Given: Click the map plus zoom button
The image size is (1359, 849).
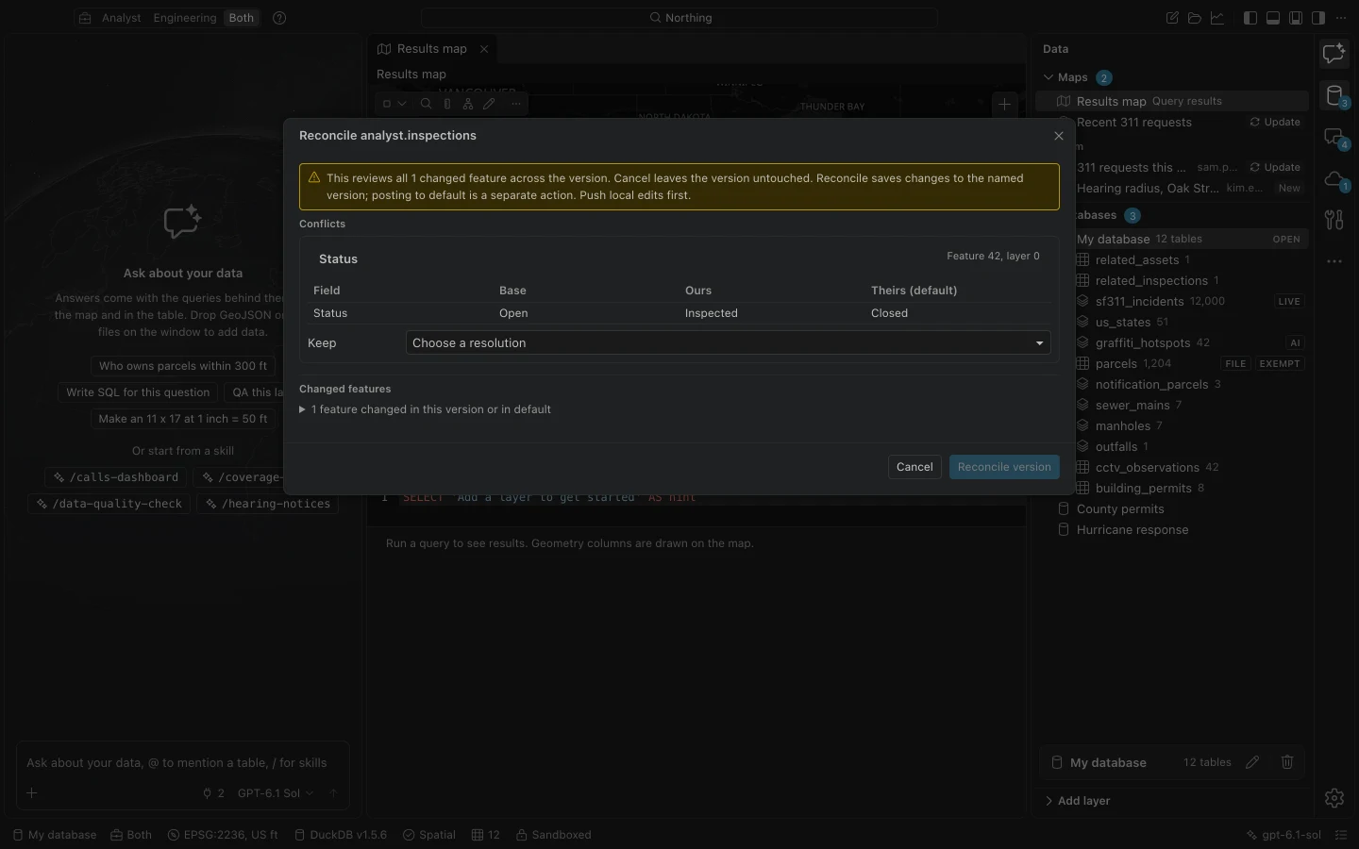Looking at the screenshot, I should tap(1005, 105).
